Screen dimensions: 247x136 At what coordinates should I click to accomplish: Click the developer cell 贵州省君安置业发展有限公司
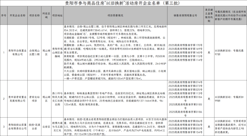coord(17,99)
